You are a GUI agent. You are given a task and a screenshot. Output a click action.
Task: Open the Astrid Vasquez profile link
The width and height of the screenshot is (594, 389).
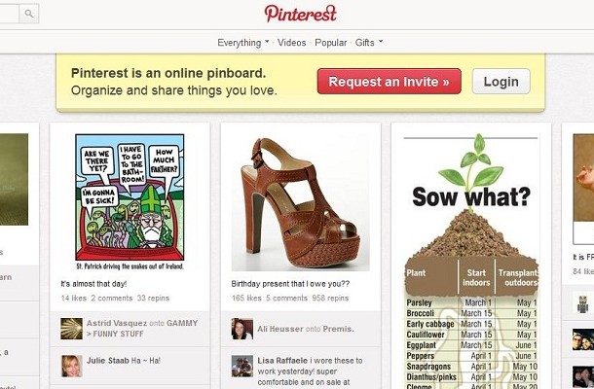click(x=117, y=323)
